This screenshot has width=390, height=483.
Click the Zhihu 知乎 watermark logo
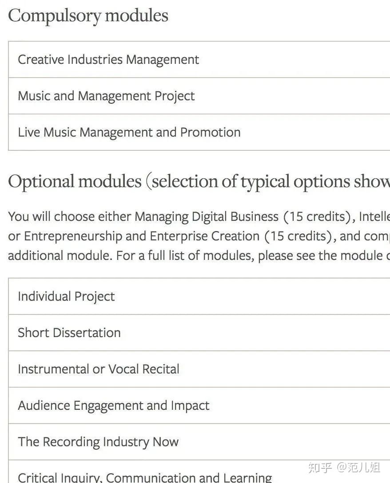coord(320,467)
